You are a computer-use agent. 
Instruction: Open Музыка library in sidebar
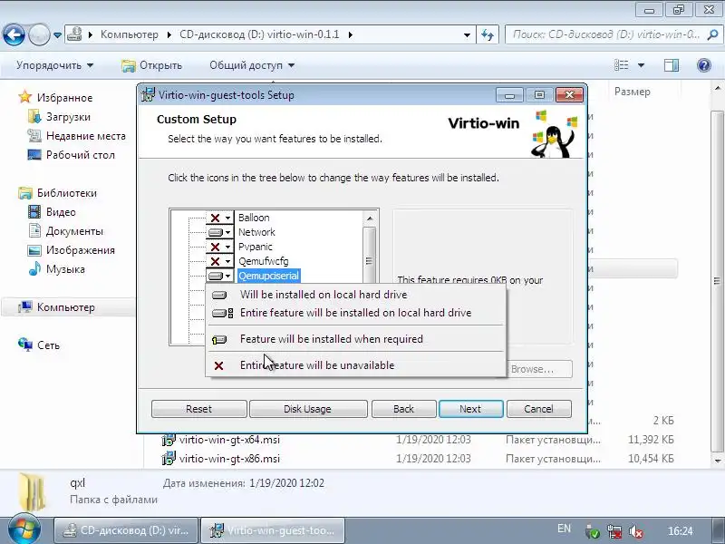56,269
